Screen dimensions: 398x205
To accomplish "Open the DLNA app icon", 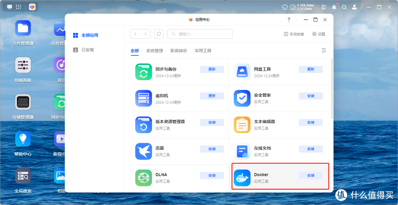I will click(x=143, y=178).
